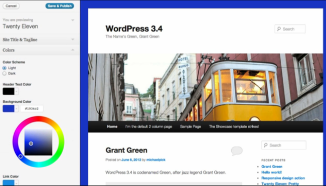Image resolution: width=326 pixels, height=186 pixels.
Task: Collapse the Background Color picker arrow
Action: [x=17, y=108]
